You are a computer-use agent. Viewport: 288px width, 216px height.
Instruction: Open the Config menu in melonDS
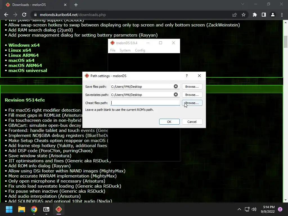coord(140,50)
